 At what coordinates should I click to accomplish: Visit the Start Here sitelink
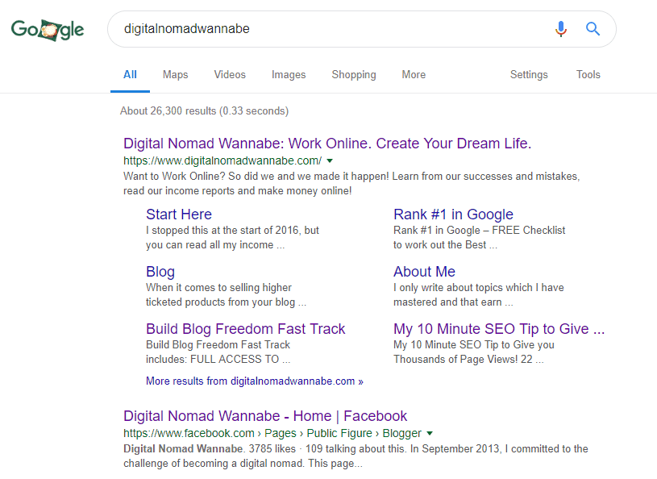[179, 215]
